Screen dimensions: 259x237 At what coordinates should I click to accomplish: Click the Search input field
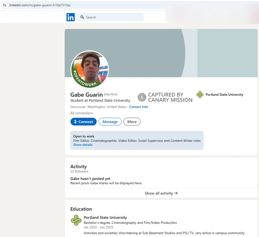[x=110, y=17]
